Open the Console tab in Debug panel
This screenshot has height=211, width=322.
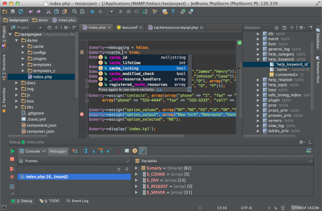[33, 151]
